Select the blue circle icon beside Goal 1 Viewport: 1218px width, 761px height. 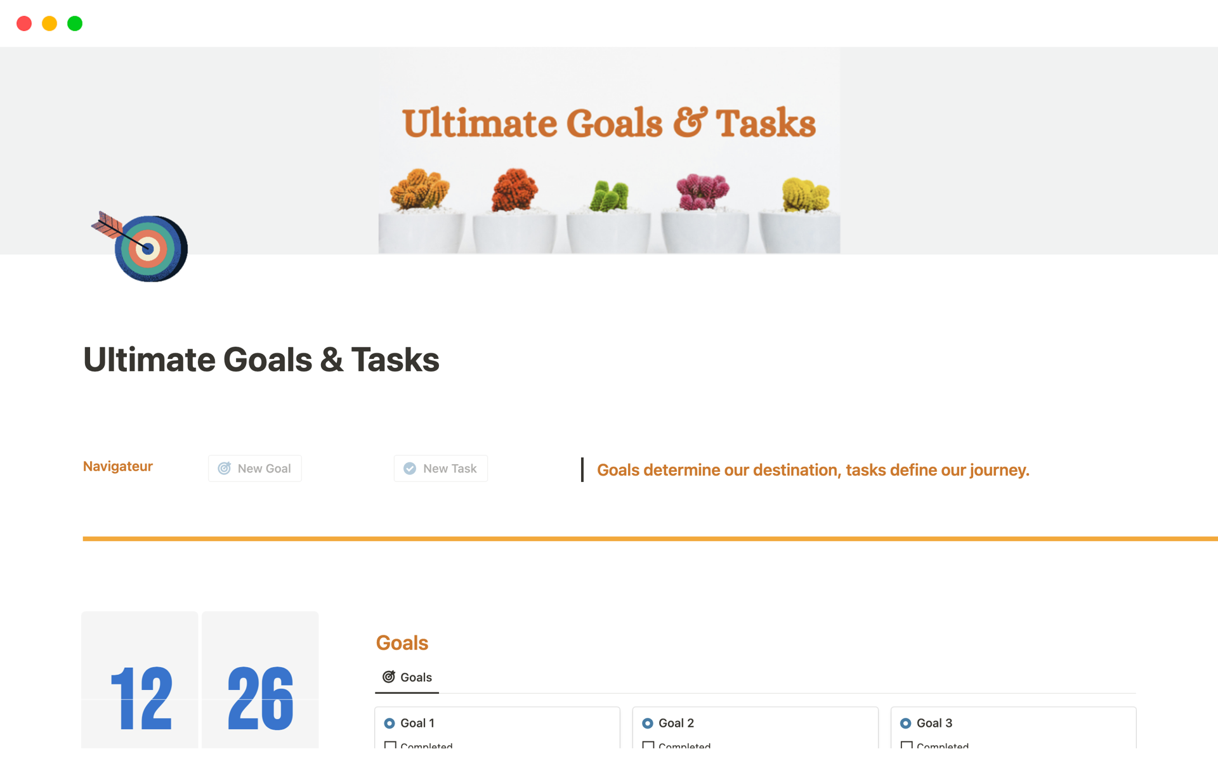click(x=389, y=722)
